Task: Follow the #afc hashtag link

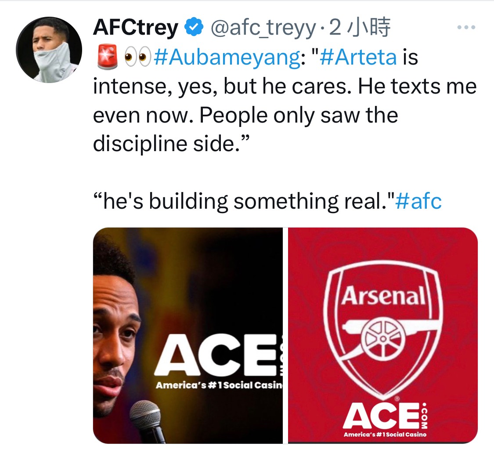Action: coord(418,201)
